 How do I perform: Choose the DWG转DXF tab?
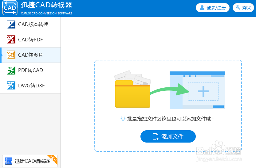click(x=30, y=86)
